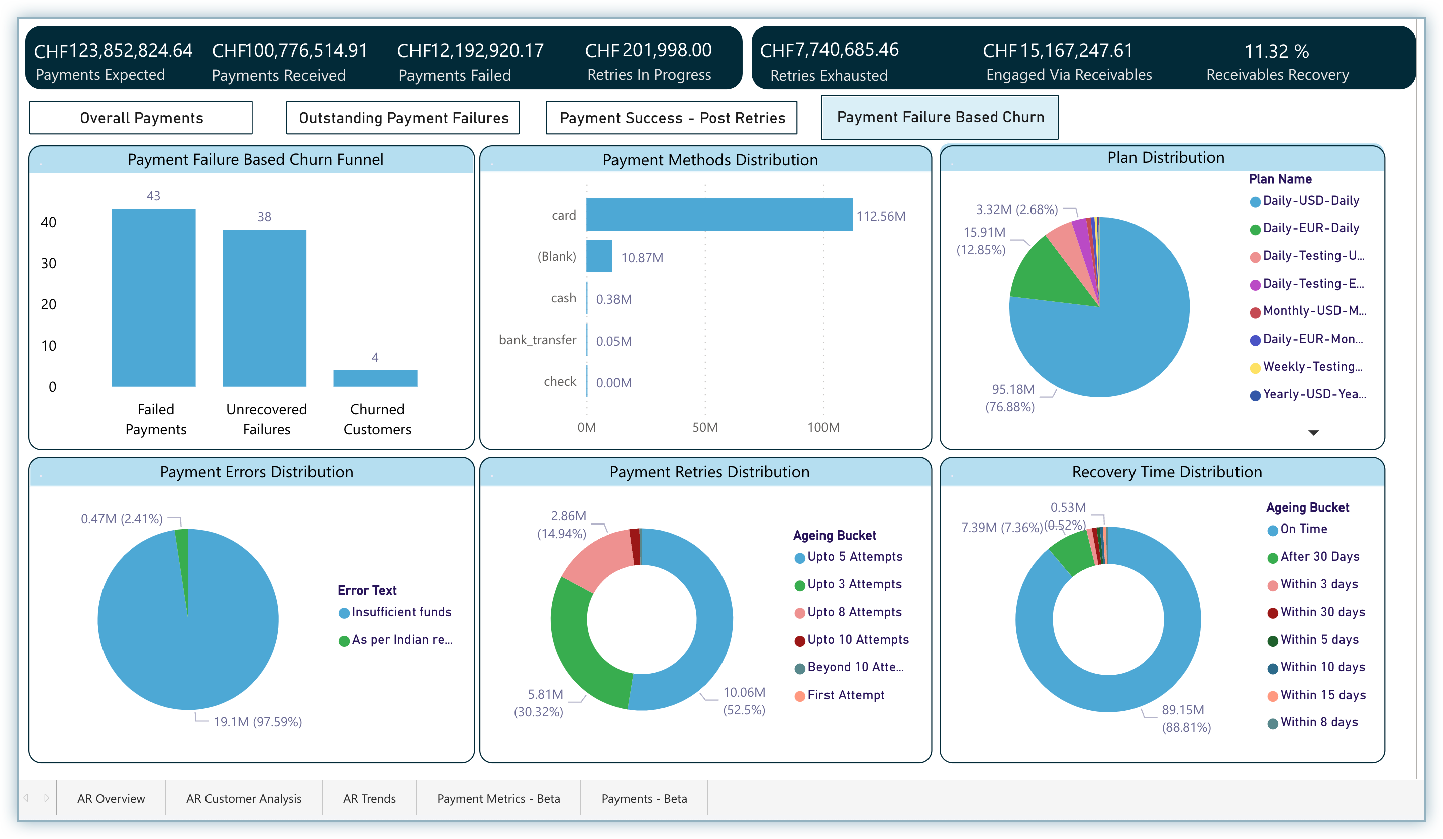Image resolution: width=1443 pixels, height=839 pixels.
Task: Select Within 15 days legend item
Action: tap(1316, 695)
